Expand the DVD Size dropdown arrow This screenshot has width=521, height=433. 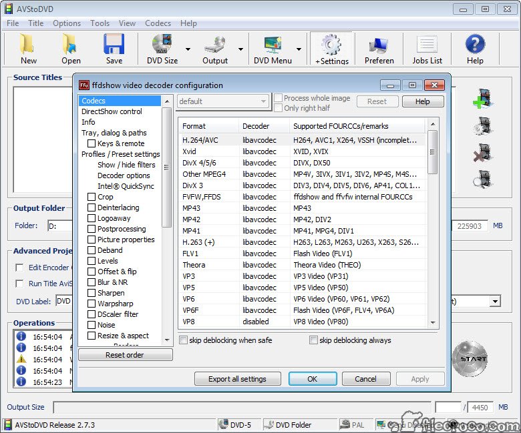188,49
